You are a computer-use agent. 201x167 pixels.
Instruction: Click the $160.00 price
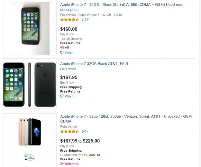coord(69,29)
